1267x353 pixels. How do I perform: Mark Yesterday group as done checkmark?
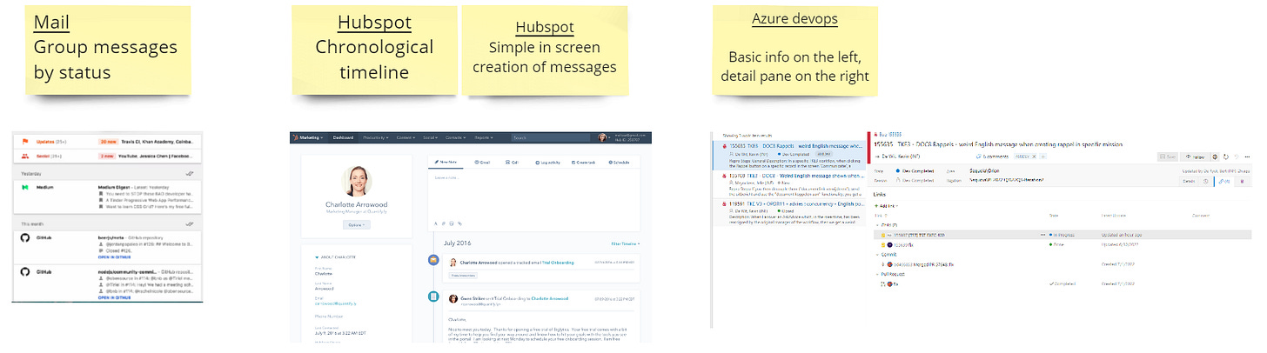pyautogui.click(x=190, y=173)
